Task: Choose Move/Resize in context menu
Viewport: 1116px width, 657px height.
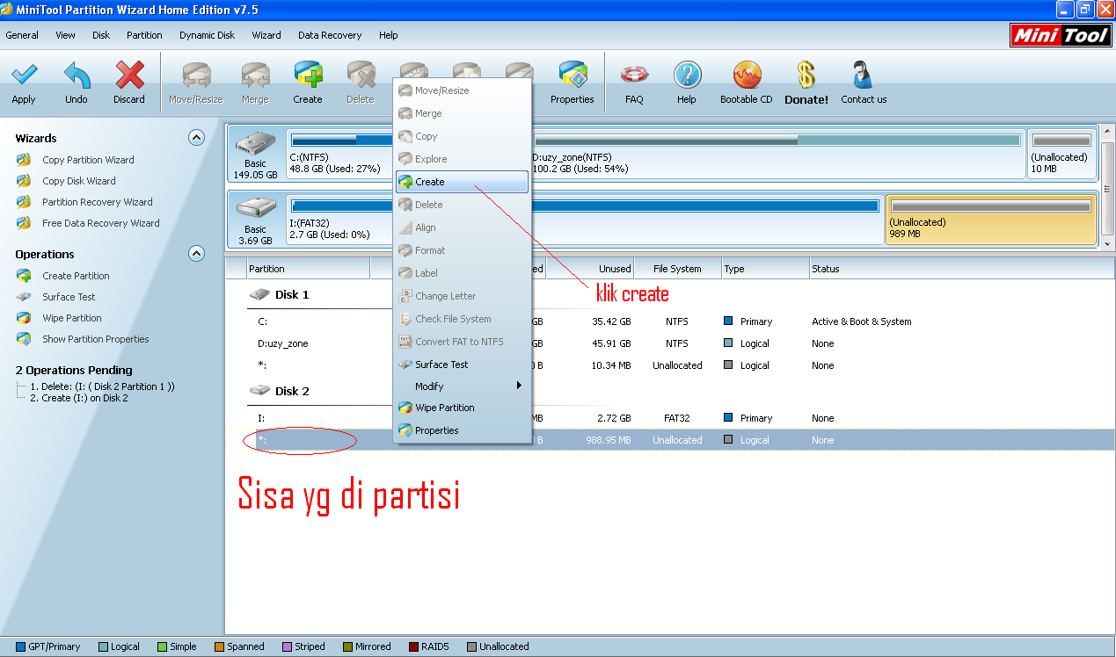Action: click(462, 90)
